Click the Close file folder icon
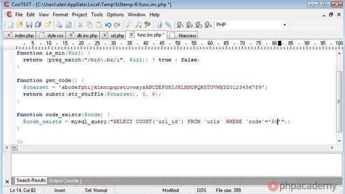 coord(47,25)
